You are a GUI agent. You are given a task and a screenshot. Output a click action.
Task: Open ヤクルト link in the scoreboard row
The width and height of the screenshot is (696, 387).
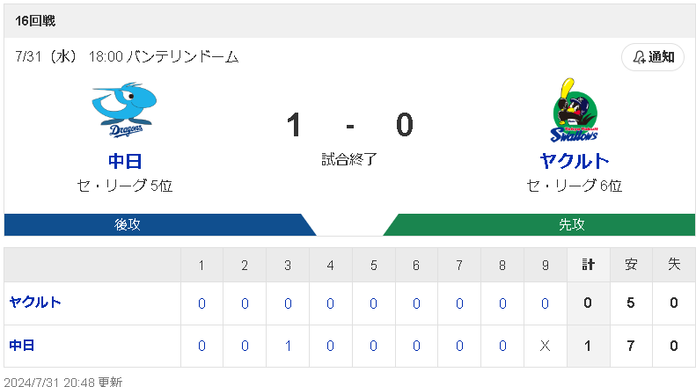pos(35,303)
